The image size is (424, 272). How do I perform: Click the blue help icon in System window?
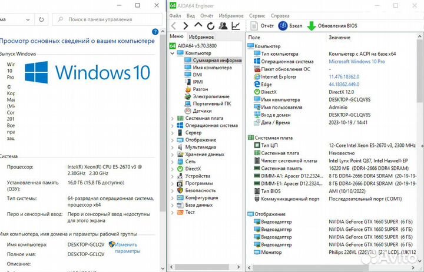155,32
